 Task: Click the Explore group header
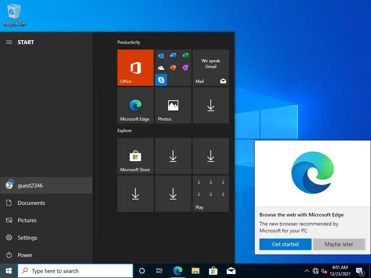click(125, 131)
